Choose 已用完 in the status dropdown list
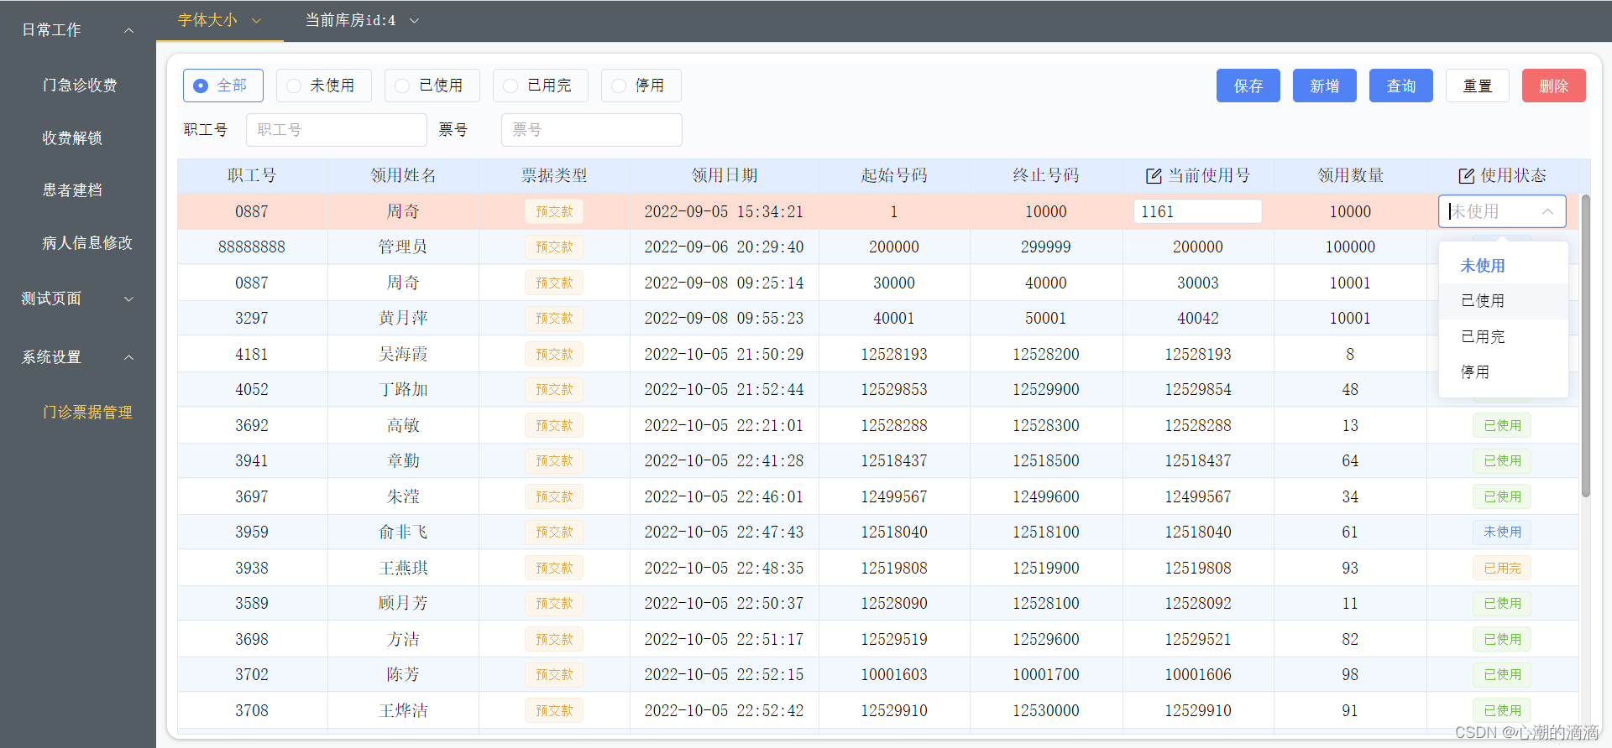1612x748 pixels. point(1503,337)
